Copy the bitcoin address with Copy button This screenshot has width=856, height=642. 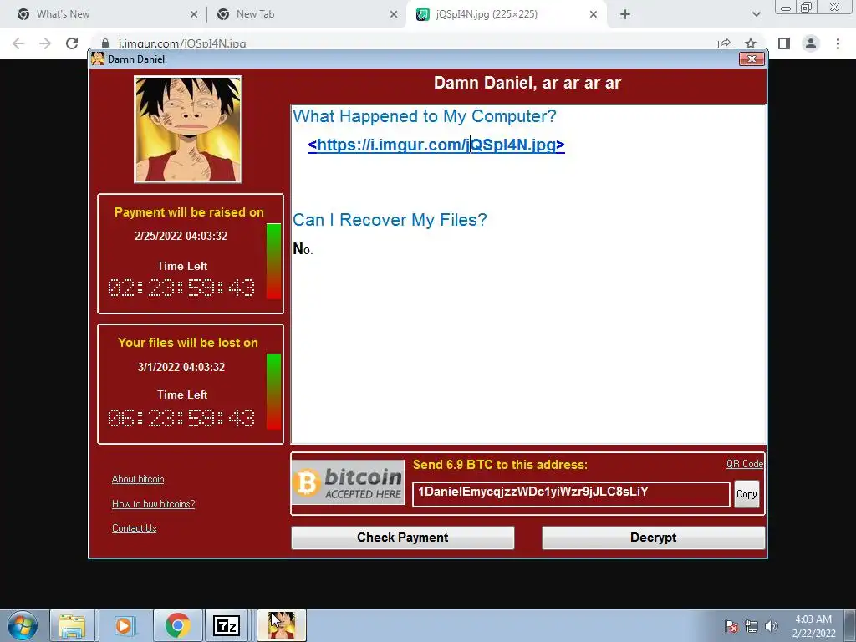pos(746,494)
